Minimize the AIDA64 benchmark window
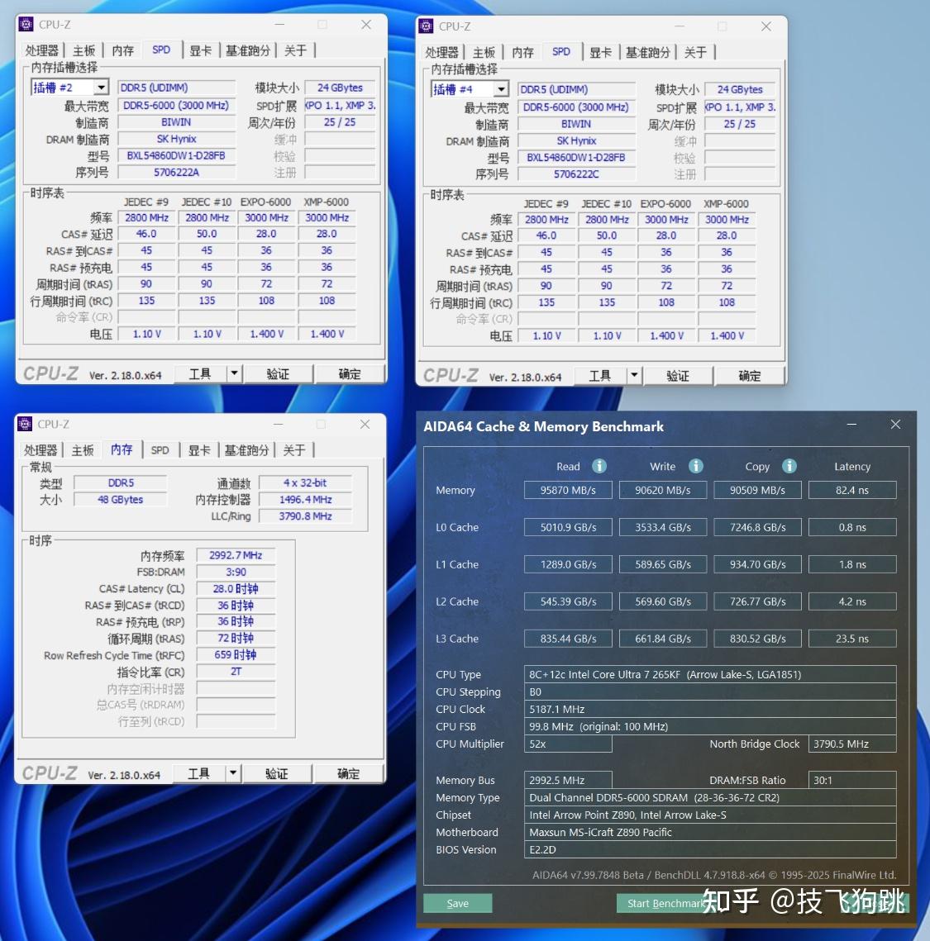Screen dimensions: 930x941 tap(851, 425)
